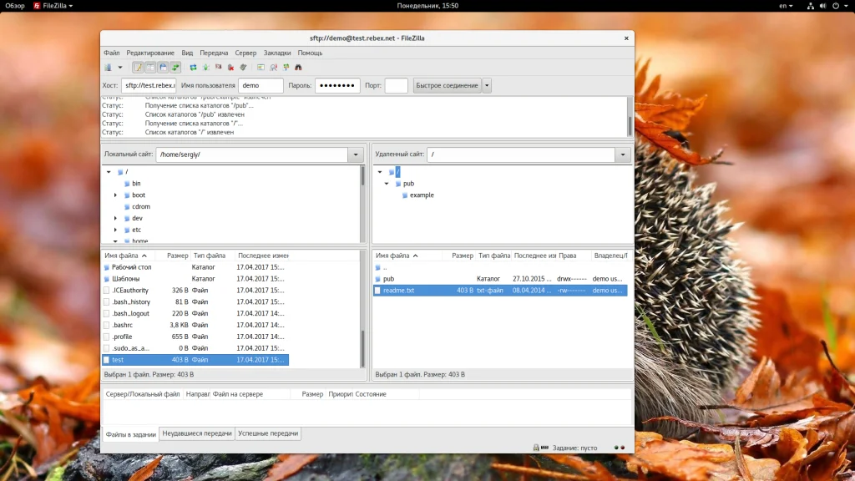Toggle the local directory tree view
This screenshot has width=855, height=481.
click(150, 67)
